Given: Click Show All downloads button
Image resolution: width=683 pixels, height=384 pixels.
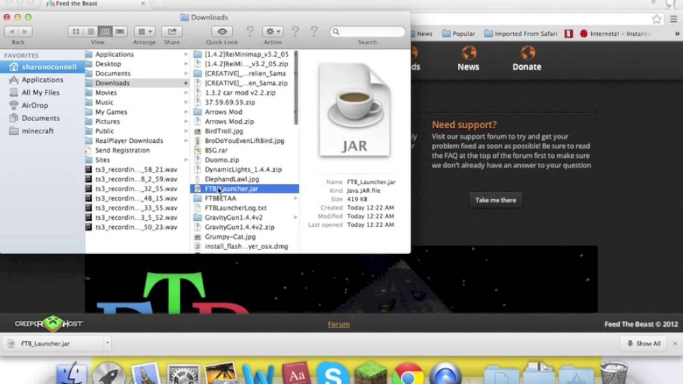Looking at the screenshot, I should tap(644, 343).
